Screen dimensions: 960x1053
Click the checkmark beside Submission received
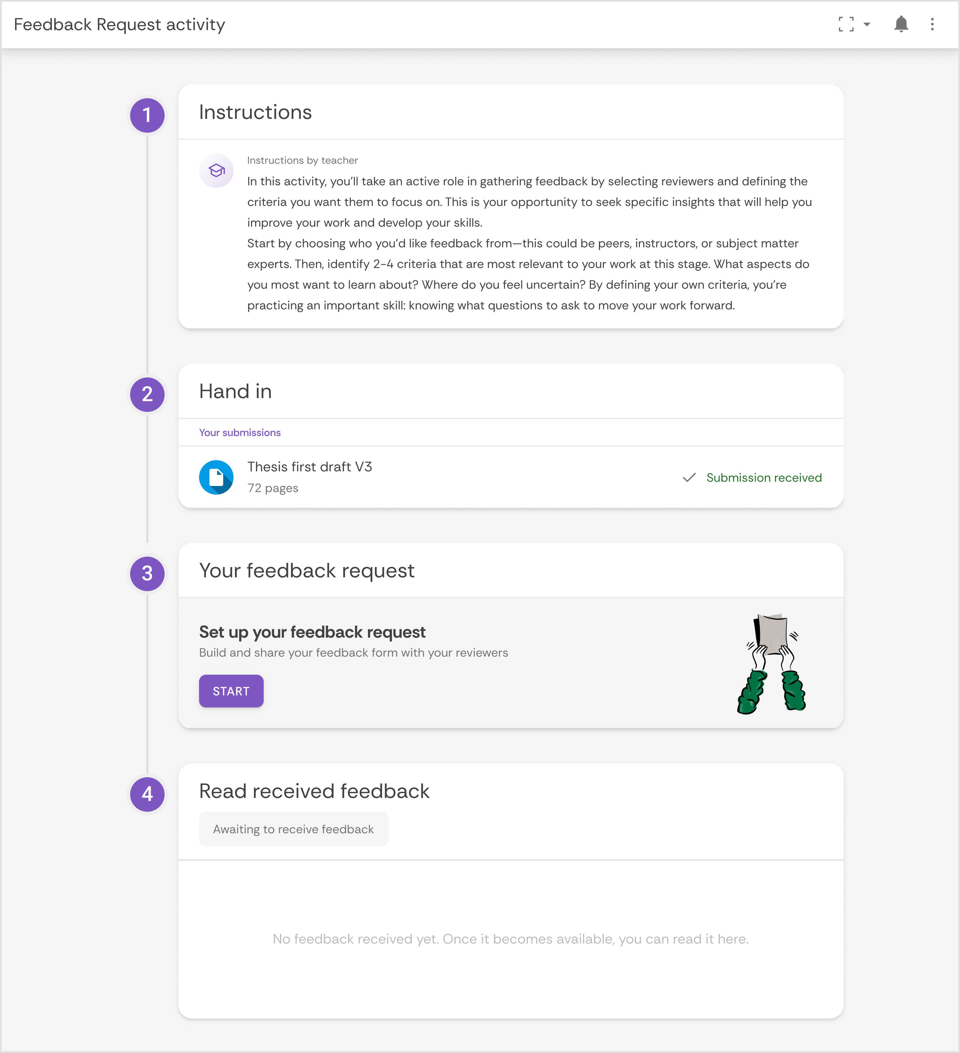(689, 477)
